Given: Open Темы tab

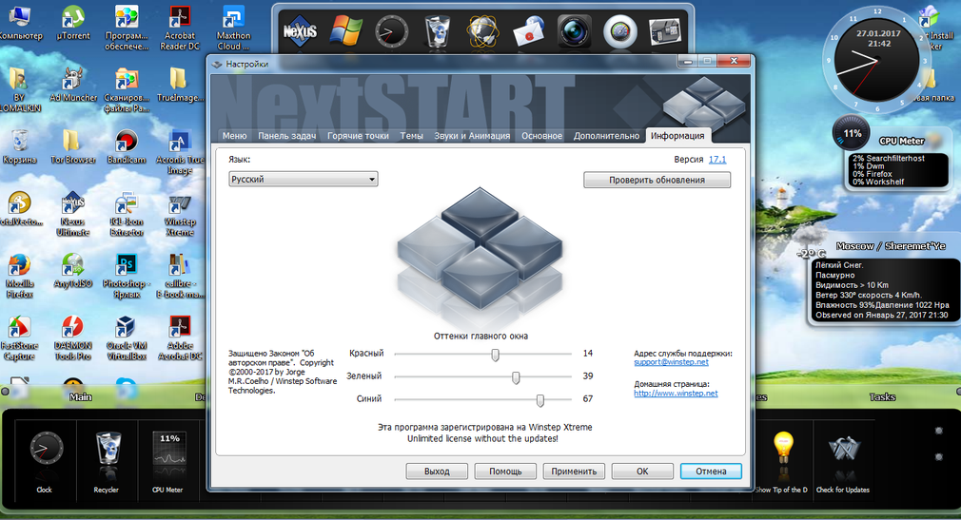Looking at the screenshot, I should 412,136.
